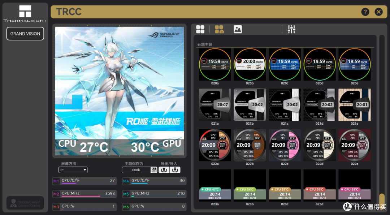Select theme thumbnail 021c
The height and width of the screenshot is (215, 390).
285,105
